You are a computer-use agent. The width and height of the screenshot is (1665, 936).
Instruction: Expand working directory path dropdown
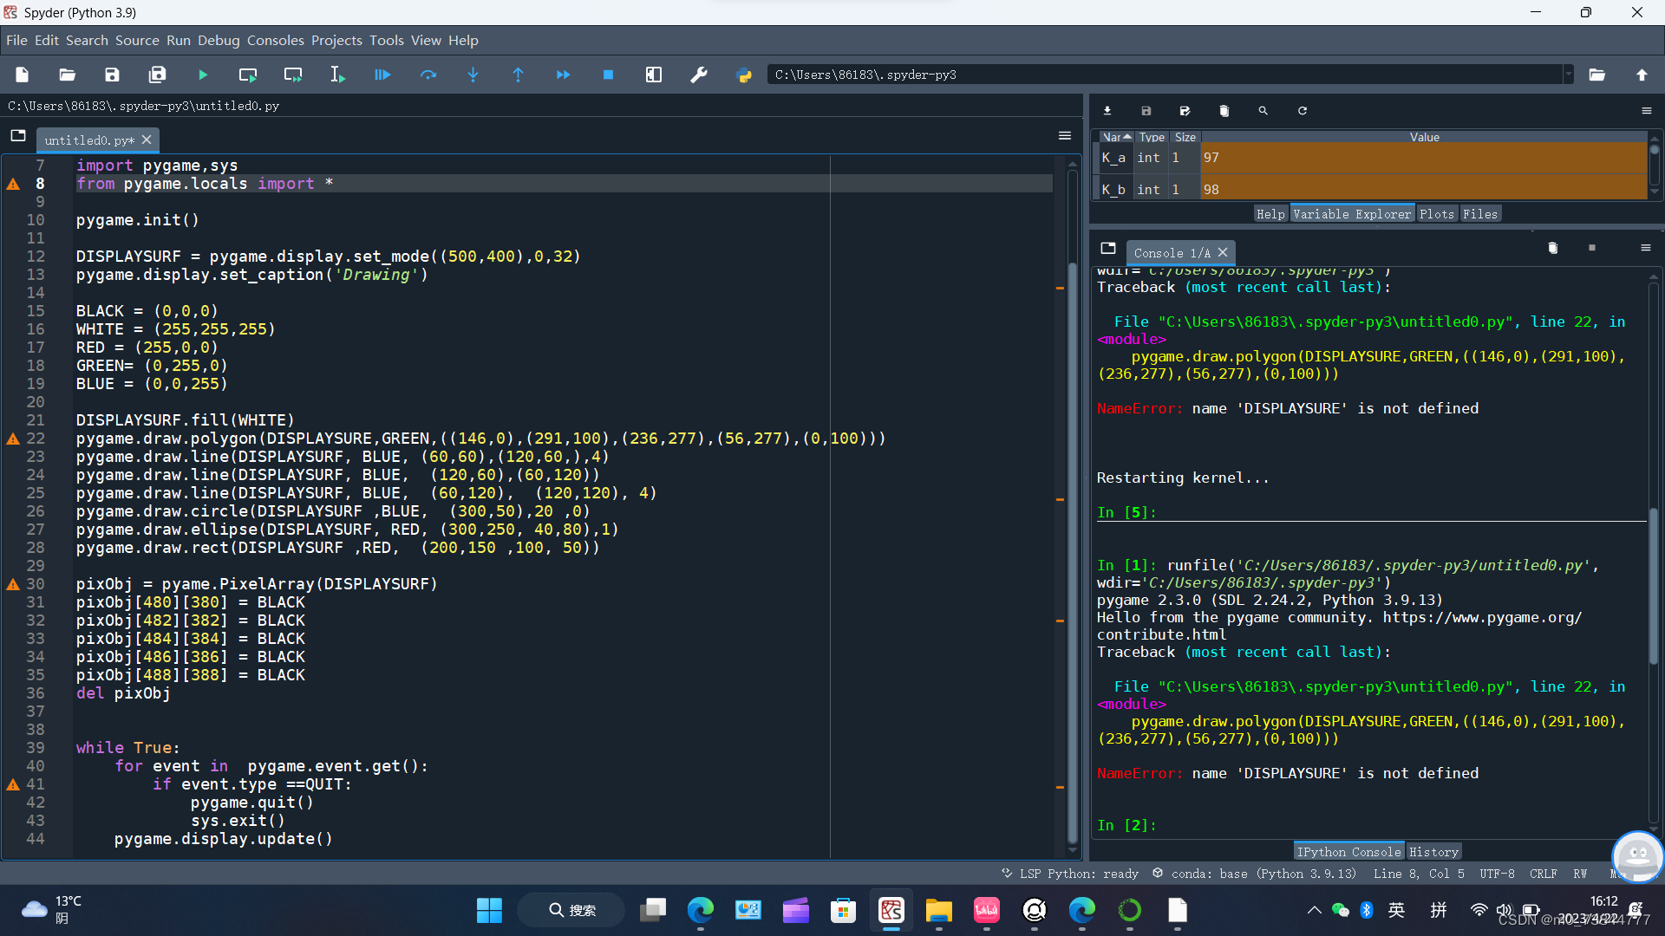click(x=1568, y=75)
